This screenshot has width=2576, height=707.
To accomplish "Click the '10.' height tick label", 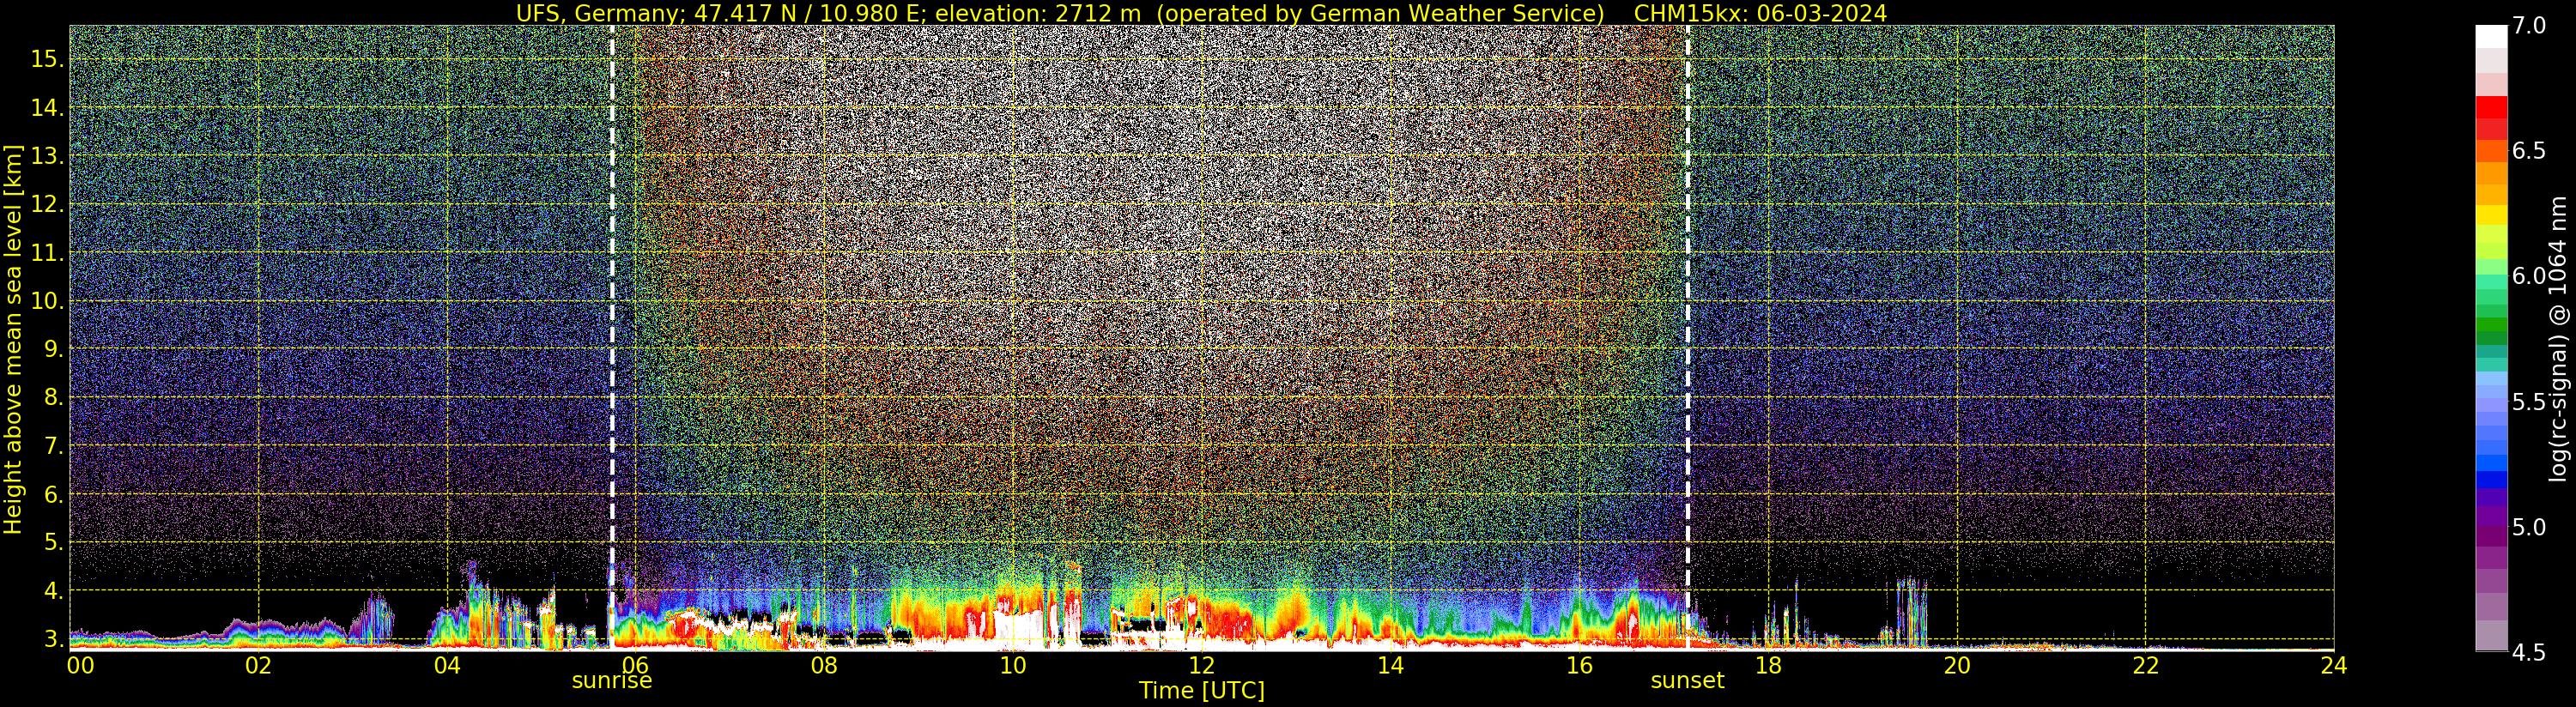I will (47, 301).
